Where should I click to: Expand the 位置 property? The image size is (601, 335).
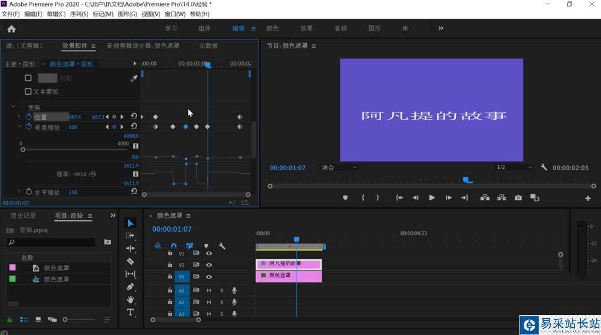[x=19, y=116]
